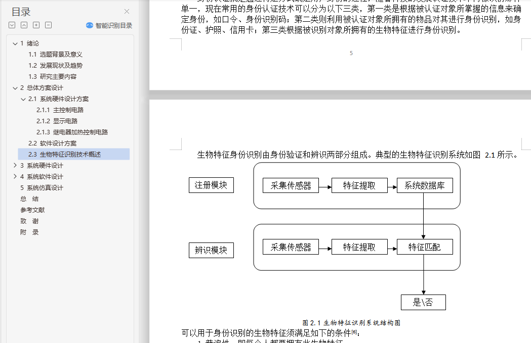Jump to 5 系统仿真设计
This screenshot has width=531, height=343.
[42, 188]
